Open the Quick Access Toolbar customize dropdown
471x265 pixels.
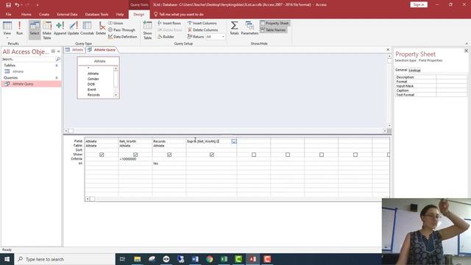pyautogui.click(x=38, y=5)
